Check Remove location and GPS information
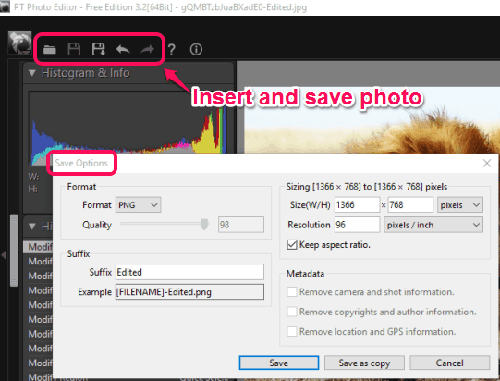500x381 pixels. point(292,332)
